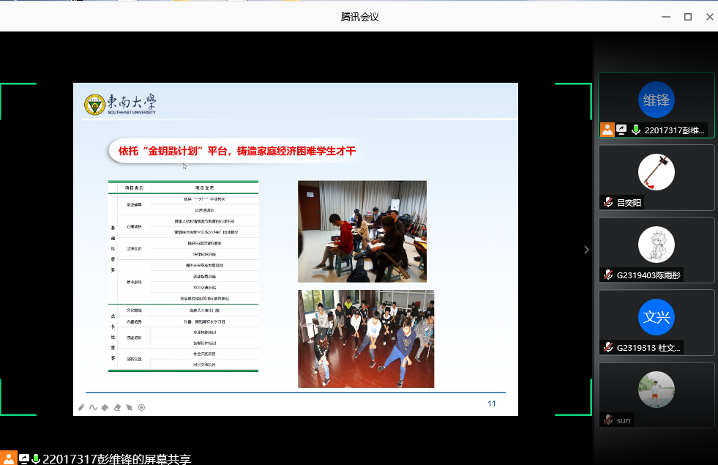
Task: Choose the curve line annotation tool
Action: 93,407
